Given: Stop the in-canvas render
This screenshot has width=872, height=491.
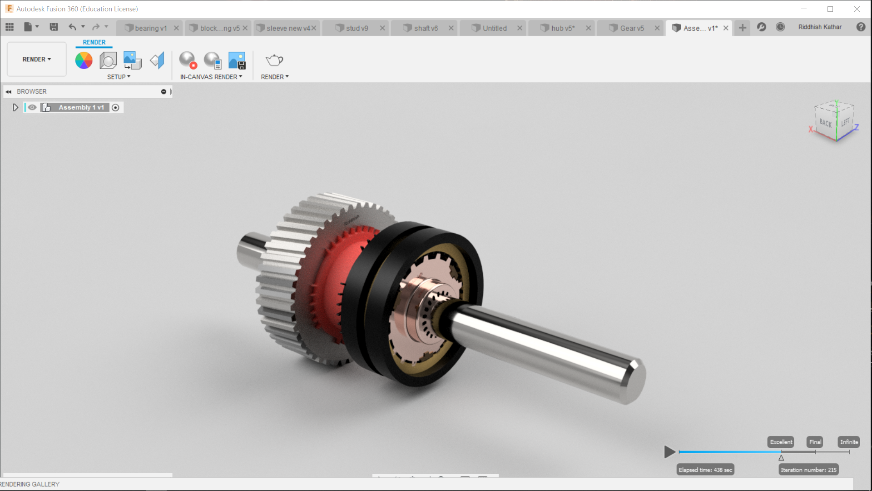Looking at the screenshot, I should pos(188,60).
